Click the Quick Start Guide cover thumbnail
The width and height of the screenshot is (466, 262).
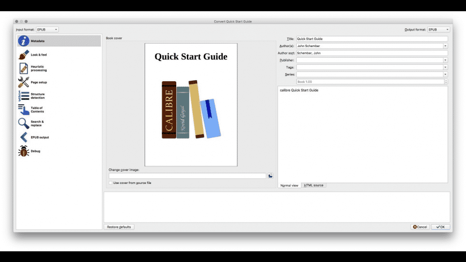191,105
